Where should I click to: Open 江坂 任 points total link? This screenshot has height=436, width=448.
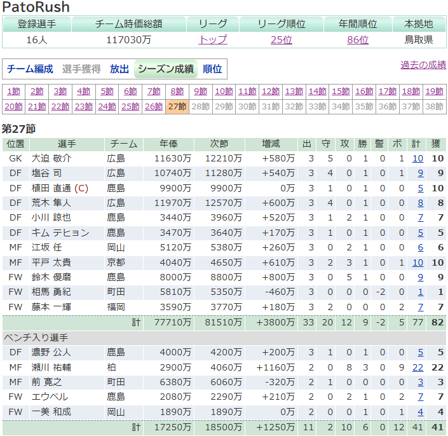click(421, 247)
